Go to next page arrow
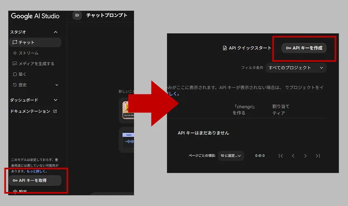 (306, 156)
